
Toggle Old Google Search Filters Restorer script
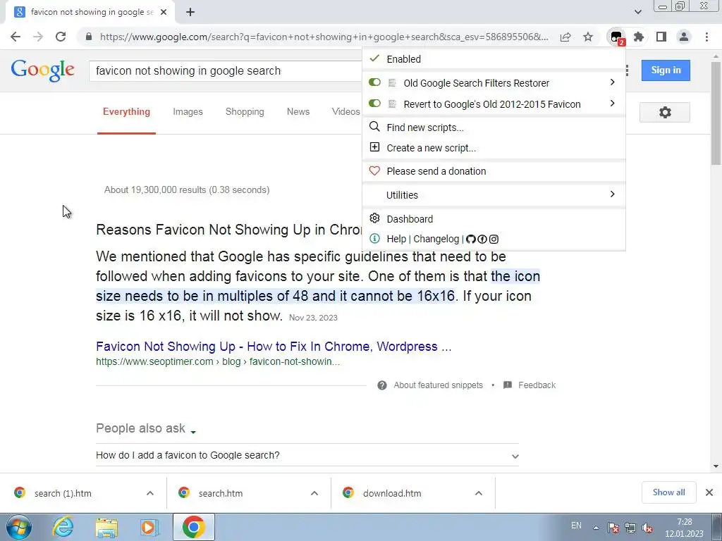click(x=375, y=82)
